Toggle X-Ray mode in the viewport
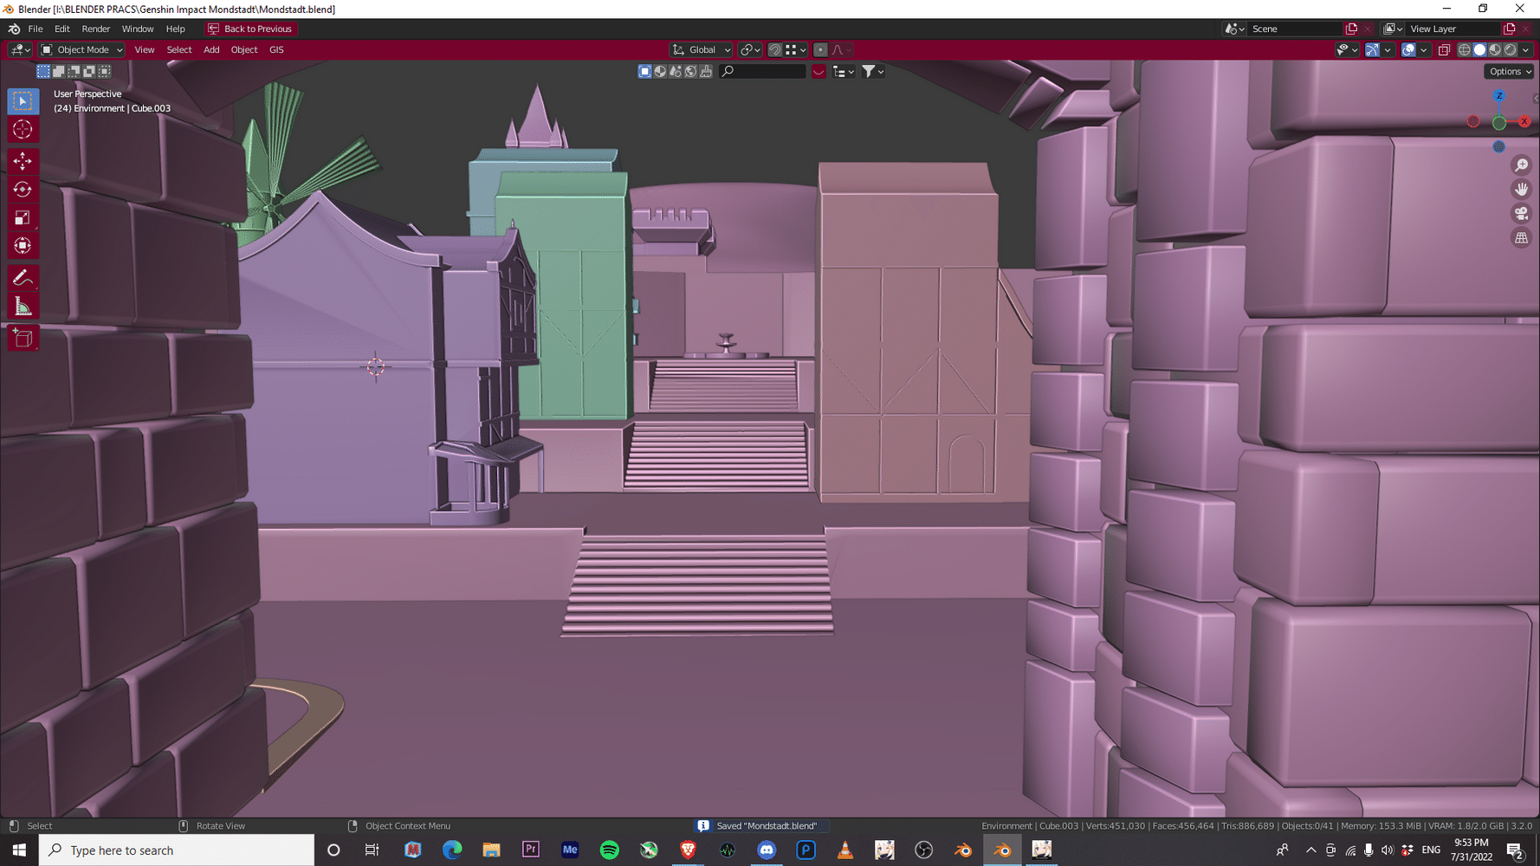The image size is (1540, 866). click(x=1444, y=49)
